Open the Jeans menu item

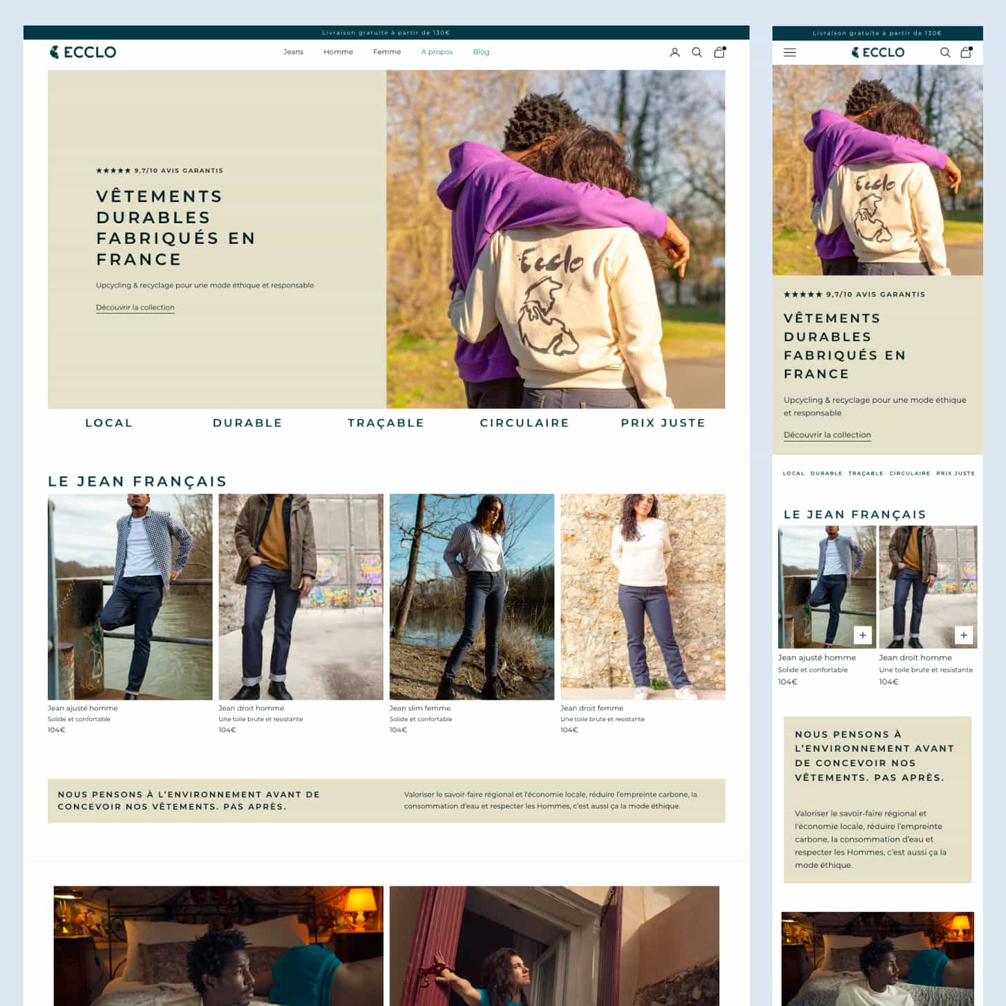(x=293, y=52)
